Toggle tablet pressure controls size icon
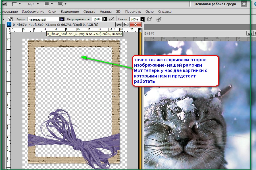 point(159,19)
